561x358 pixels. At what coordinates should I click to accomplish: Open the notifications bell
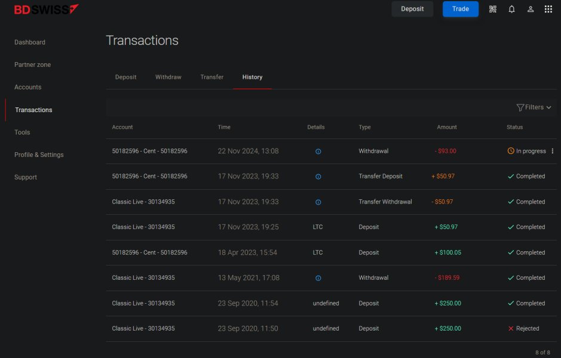(x=511, y=10)
